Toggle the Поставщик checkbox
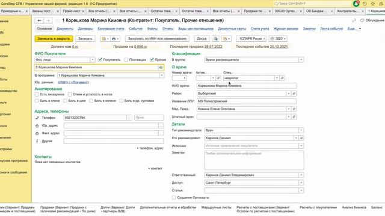This screenshot has height=216, width=385. 126,59
